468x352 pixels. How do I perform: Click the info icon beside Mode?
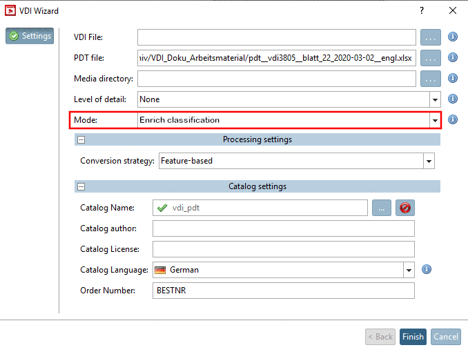coord(453,119)
